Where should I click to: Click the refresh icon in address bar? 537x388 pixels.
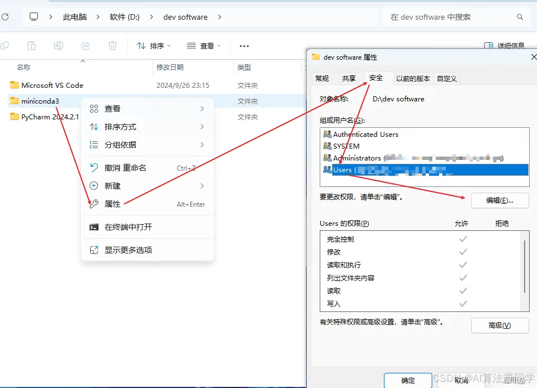point(5,17)
